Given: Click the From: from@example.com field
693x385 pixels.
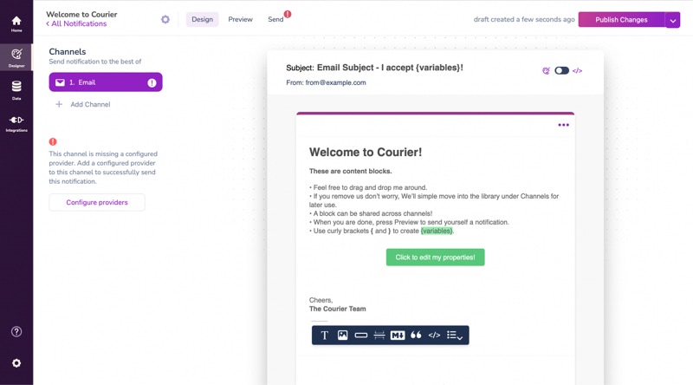Looking at the screenshot, I should [326, 82].
